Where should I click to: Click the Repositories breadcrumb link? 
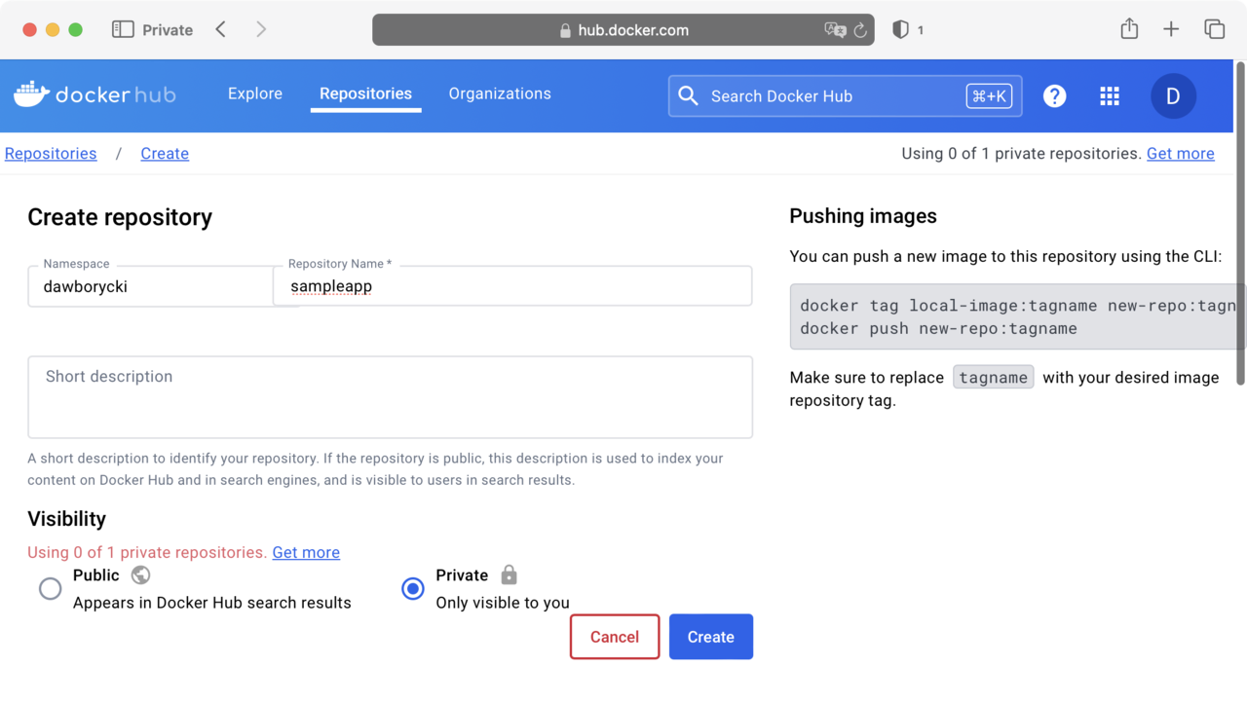click(51, 154)
